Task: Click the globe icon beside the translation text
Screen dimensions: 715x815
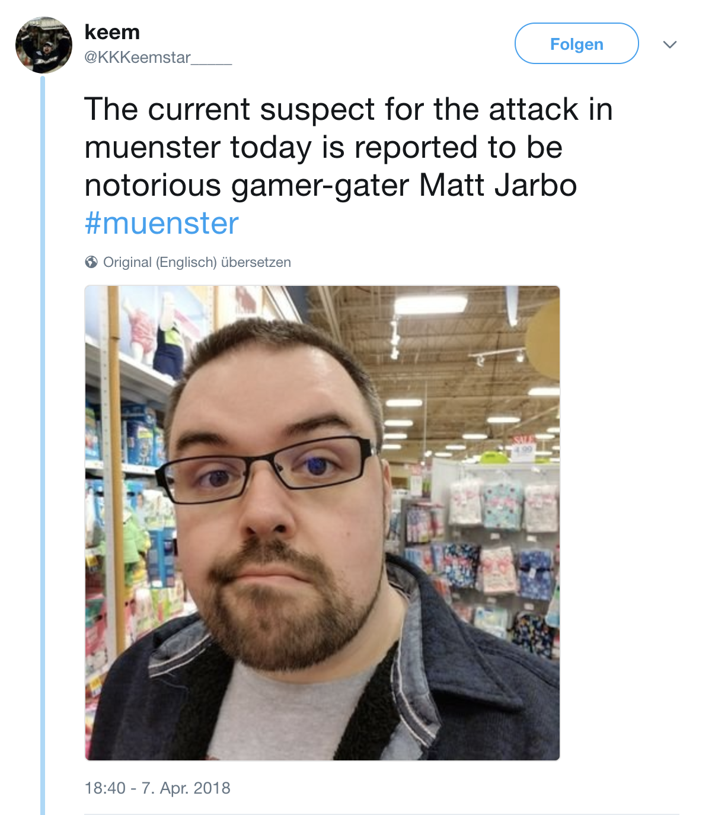Action: pos(91,262)
